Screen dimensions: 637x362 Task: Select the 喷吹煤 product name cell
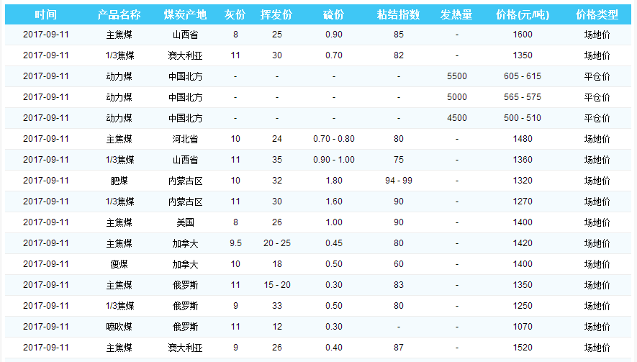tap(119, 327)
